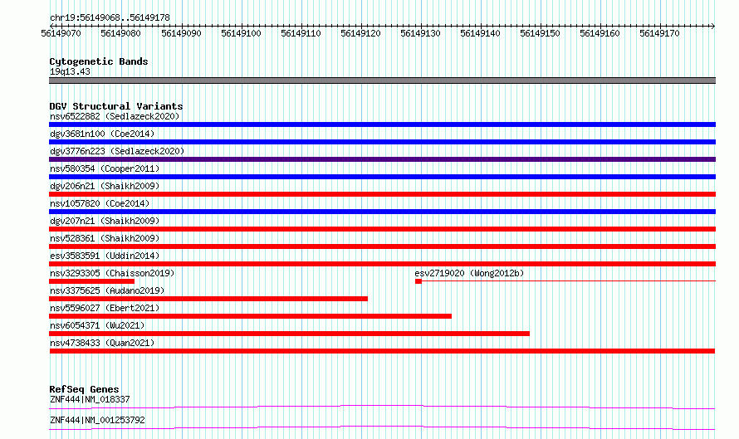Select dgv206n21 (Shaikh2009) label
The width and height of the screenshot is (739, 439).
[105, 186]
